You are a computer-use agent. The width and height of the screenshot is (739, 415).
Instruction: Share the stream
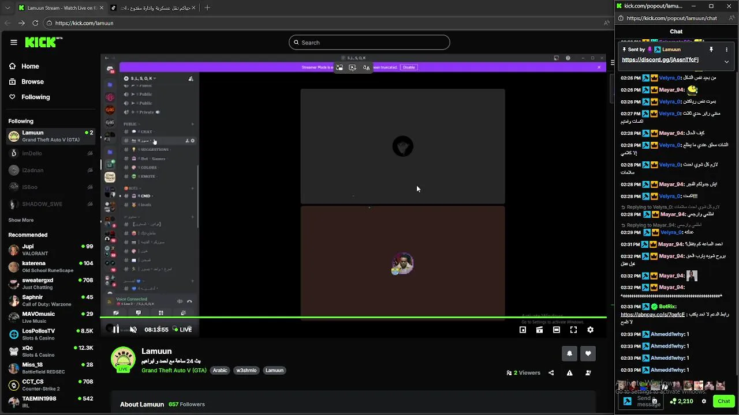click(551, 373)
